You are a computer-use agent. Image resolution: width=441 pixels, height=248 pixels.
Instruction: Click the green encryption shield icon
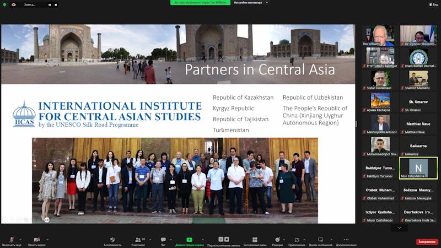[4, 4]
